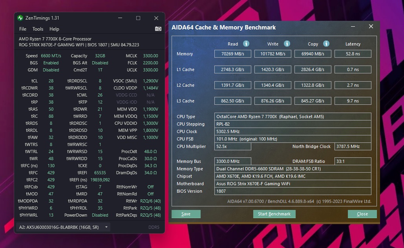404x248 pixels.
Task: Click the RttWr value RZQ/6 (40)
Action: click(150, 201)
